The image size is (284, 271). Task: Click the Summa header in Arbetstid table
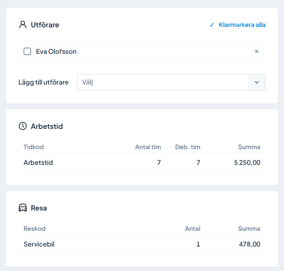249,147
